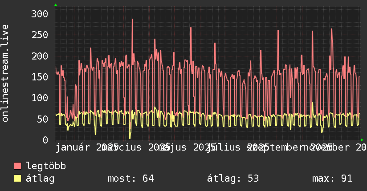
Task: Select the átlag legend label next to the yellow swatch
Action: point(40,179)
